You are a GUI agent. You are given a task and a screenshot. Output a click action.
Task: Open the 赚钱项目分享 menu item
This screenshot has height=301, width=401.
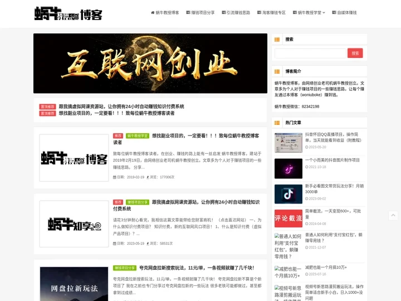[200, 12]
